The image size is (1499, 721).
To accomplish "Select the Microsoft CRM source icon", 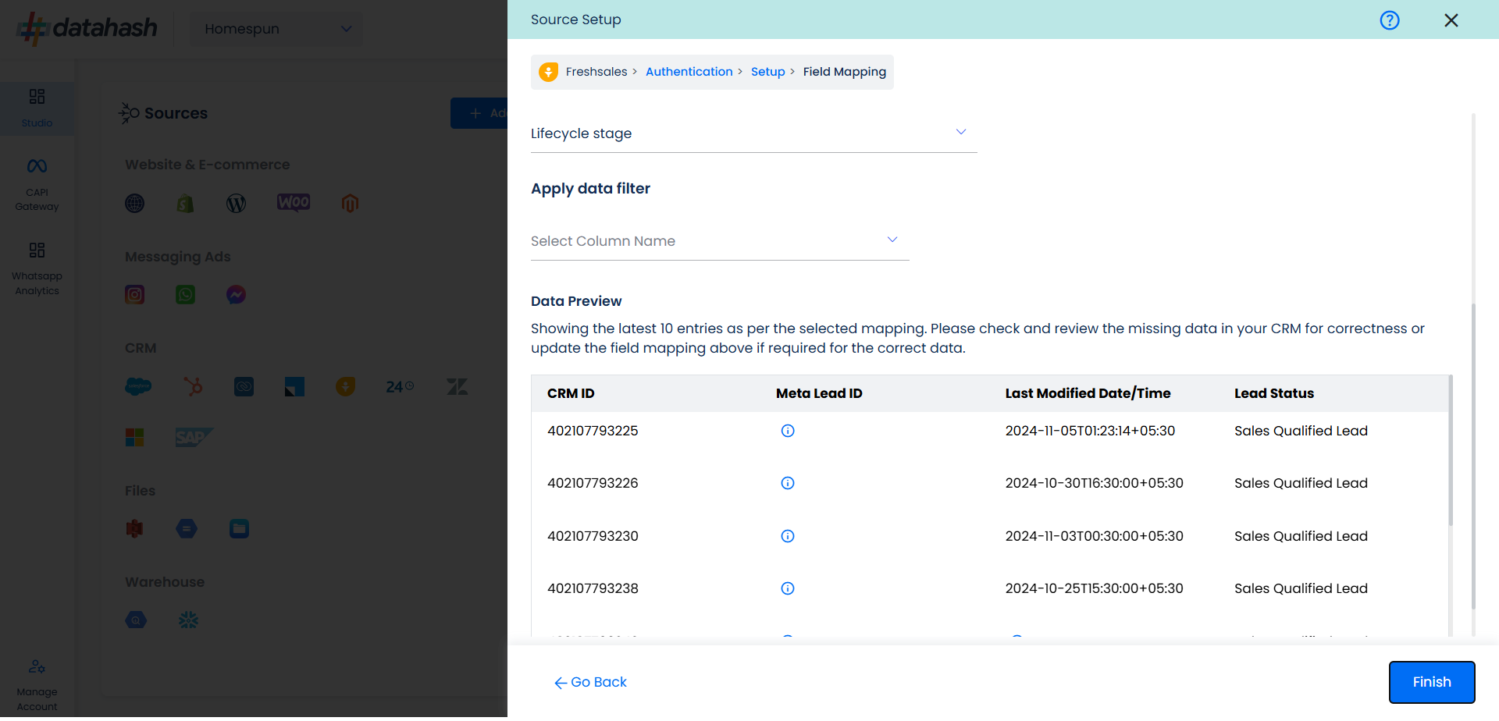I will (x=135, y=437).
